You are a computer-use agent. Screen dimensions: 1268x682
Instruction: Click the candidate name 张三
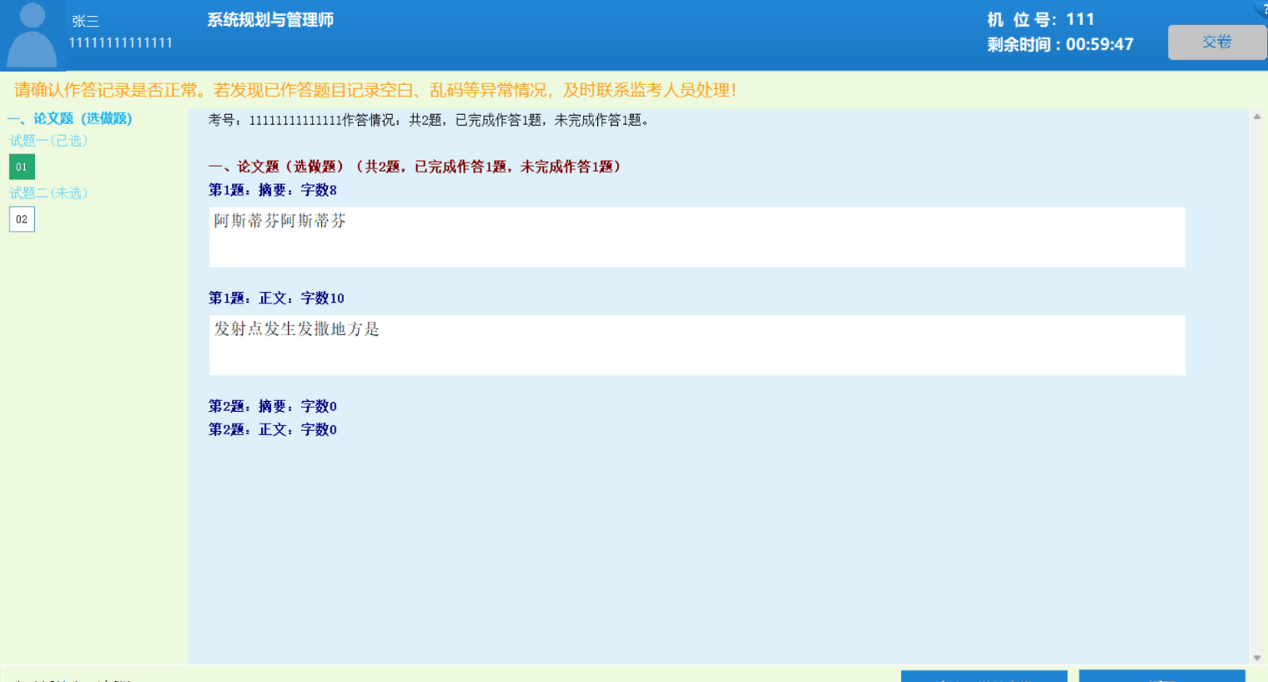pyautogui.click(x=85, y=22)
